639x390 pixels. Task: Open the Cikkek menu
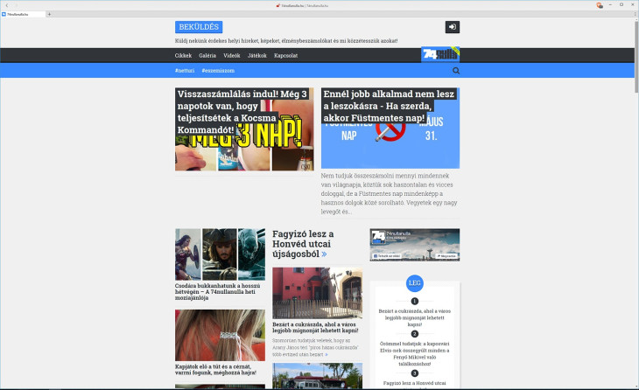(183, 55)
